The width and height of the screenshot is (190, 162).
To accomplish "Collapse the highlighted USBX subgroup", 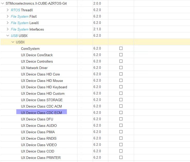I will point(13,42).
